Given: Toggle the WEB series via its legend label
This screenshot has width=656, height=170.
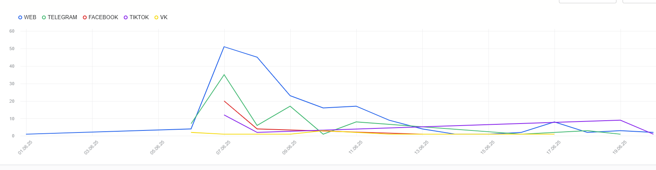Looking at the screenshot, I should [x=30, y=18].
